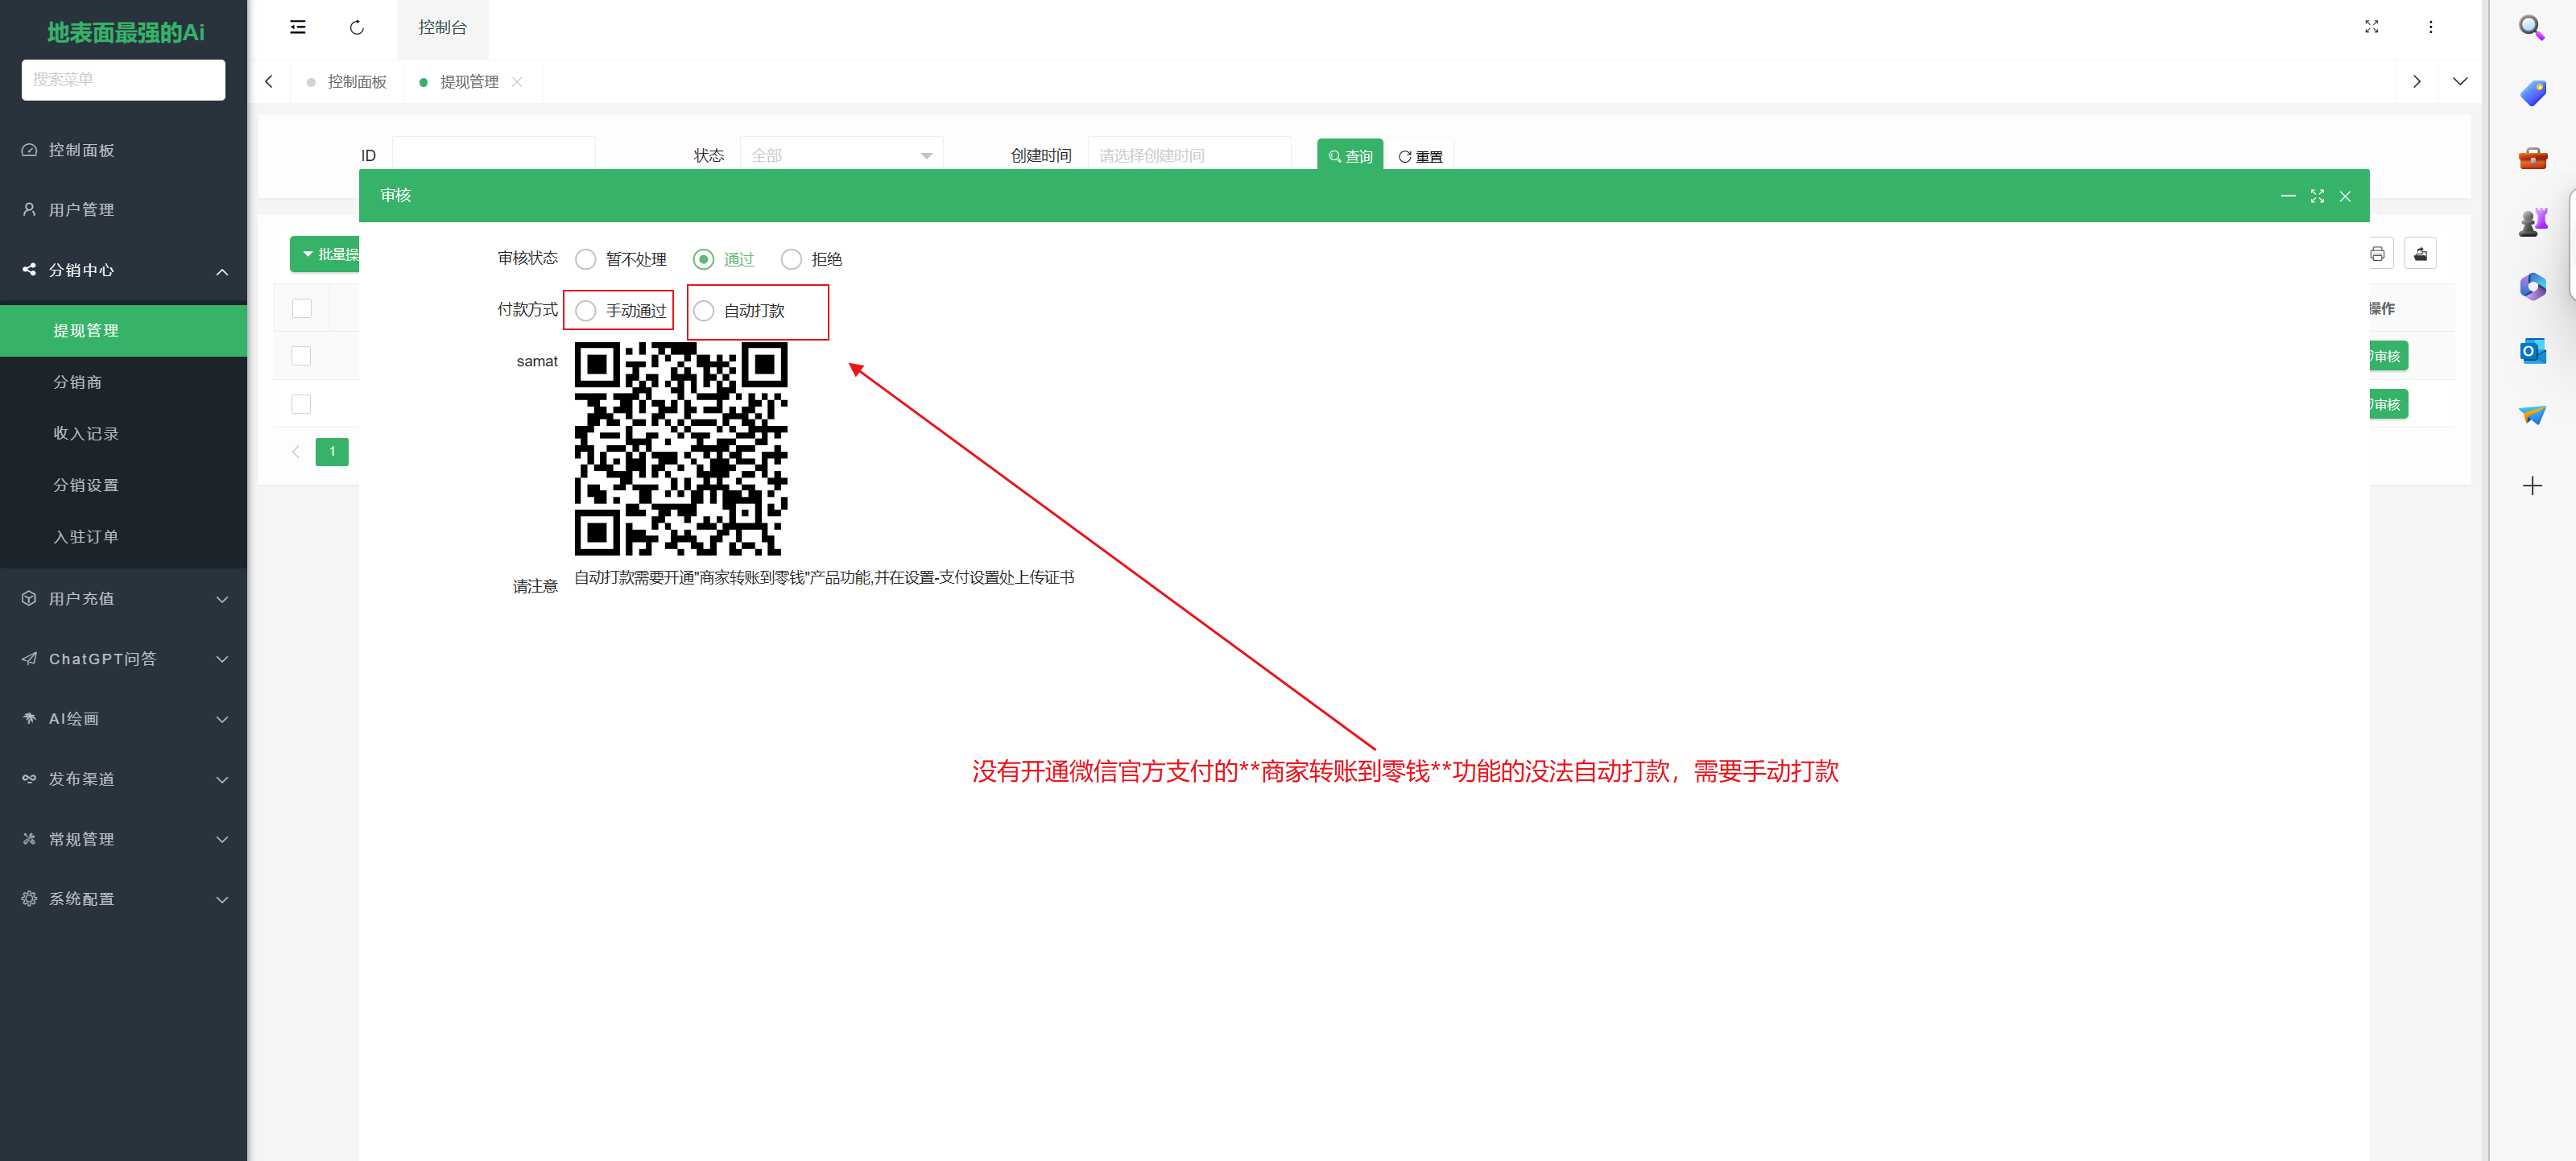
Task: Expand the 发布渠道 menu group
Action: click(123, 779)
